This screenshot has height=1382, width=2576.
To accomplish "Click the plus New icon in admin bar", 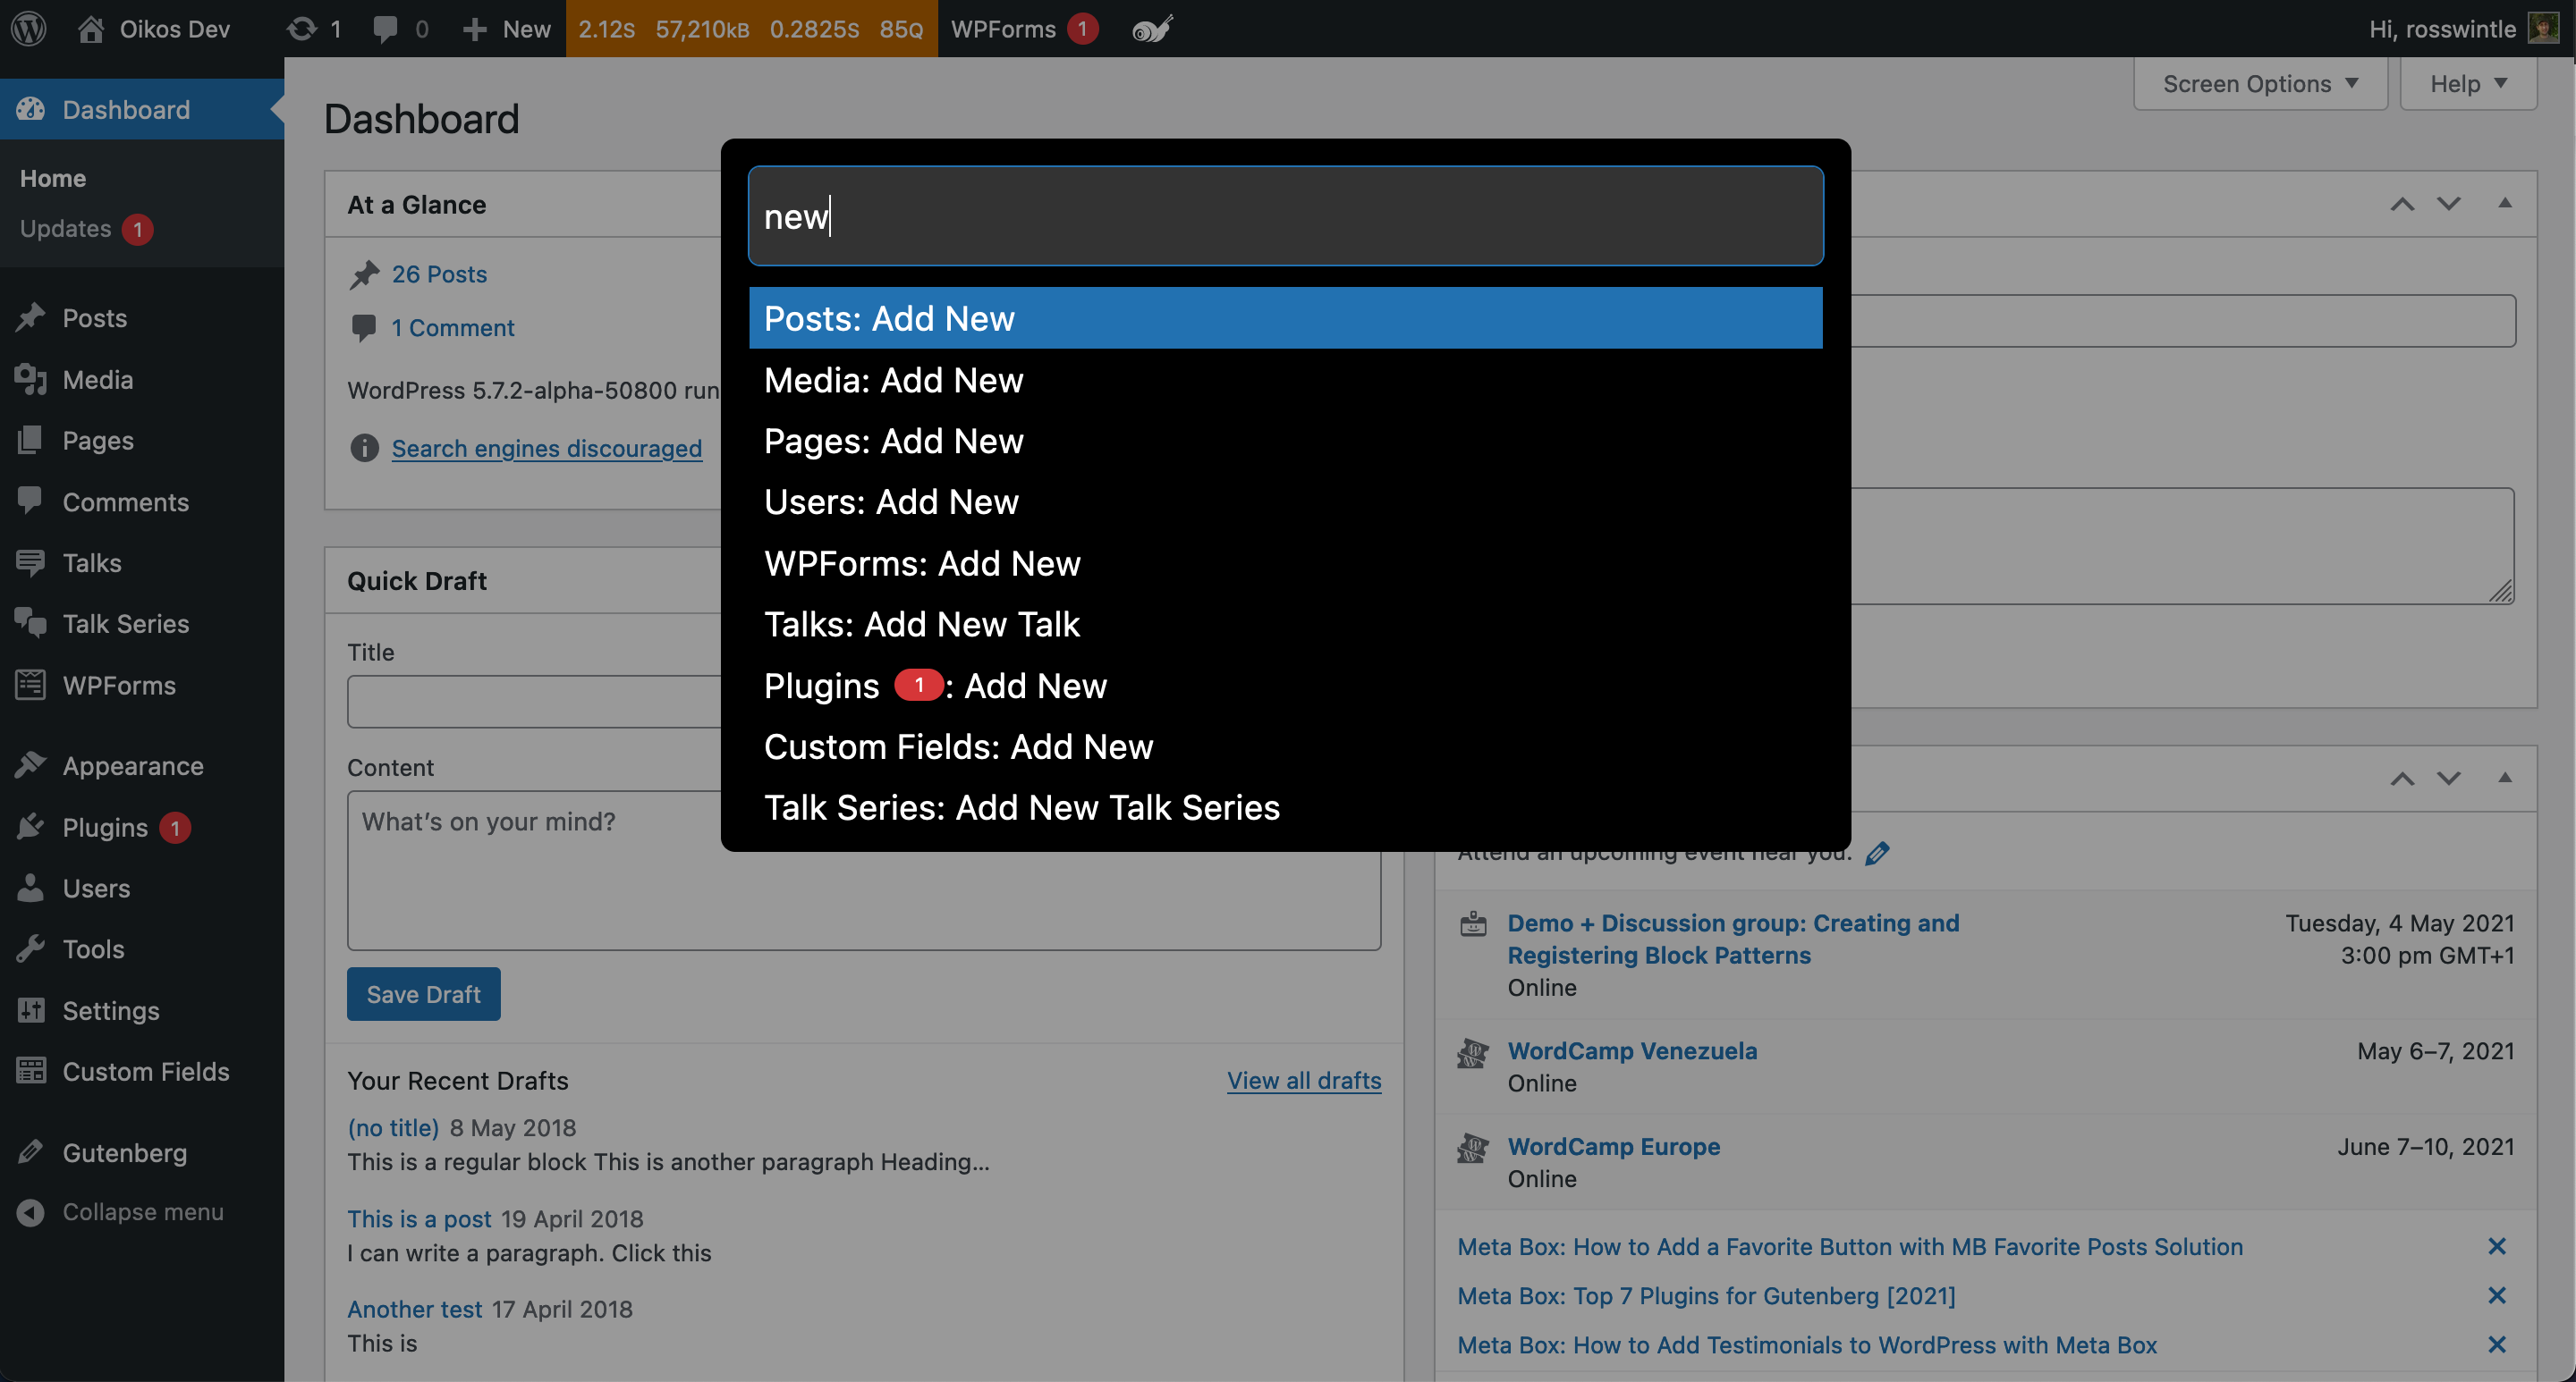I will (475, 29).
